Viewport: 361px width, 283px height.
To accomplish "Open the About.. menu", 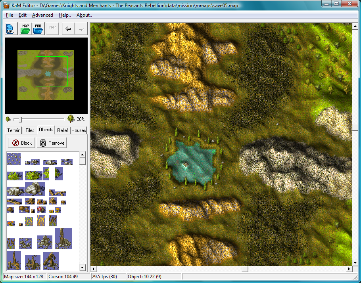I will [x=84, y=15].
